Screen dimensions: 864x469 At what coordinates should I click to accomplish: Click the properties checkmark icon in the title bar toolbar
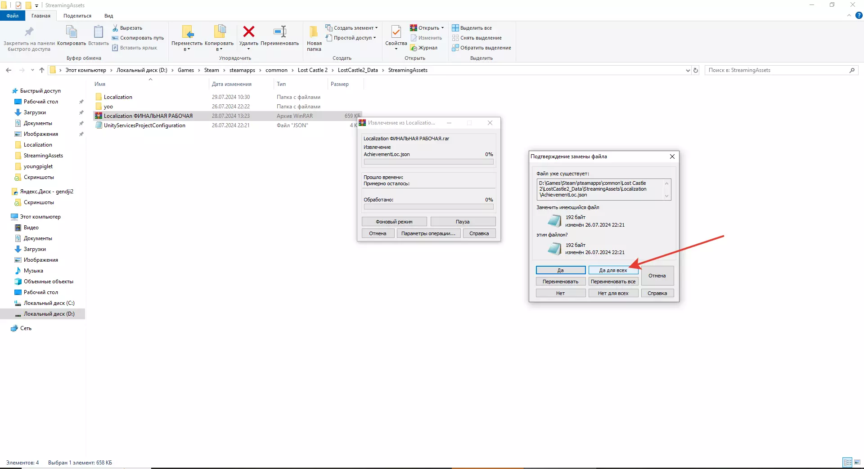(x=18, y=5)
